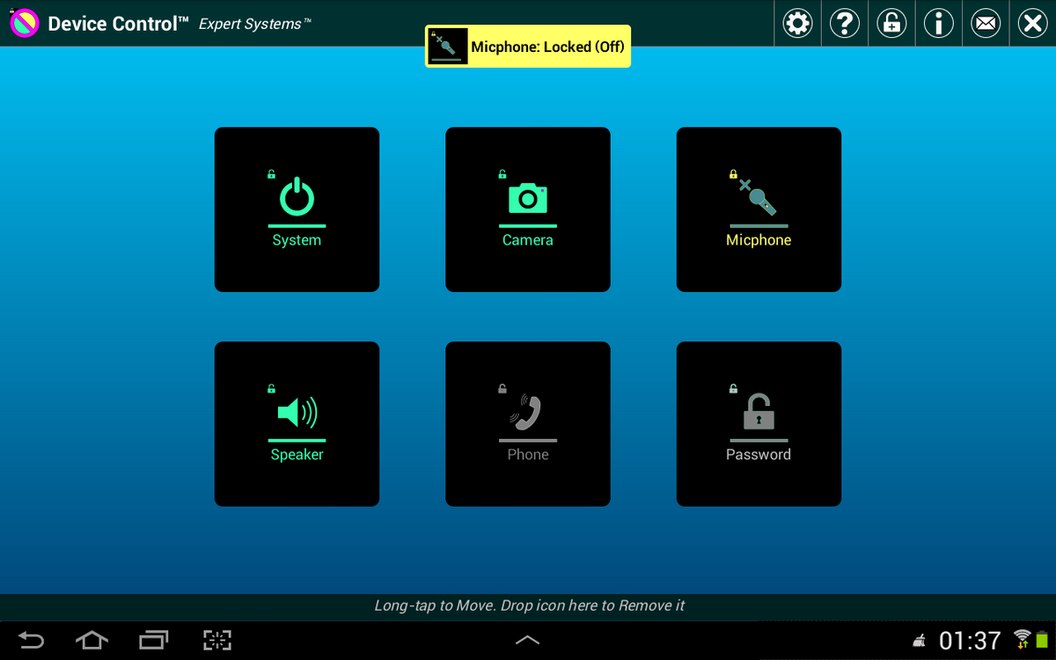Click the Expert Systems title text
Viewport: 1056px width, 660px height.
[x=255, y=24]
